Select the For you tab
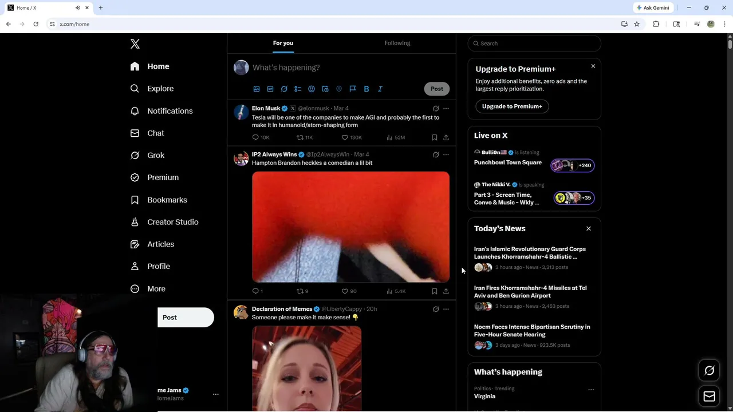This screenshot has width=733, height=412. 283,43
